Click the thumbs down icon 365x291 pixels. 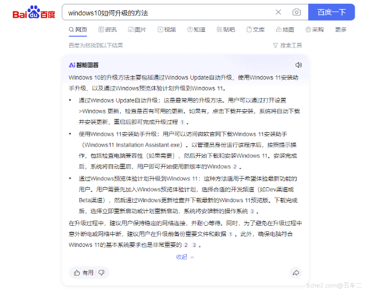click(x=102, y=273)
